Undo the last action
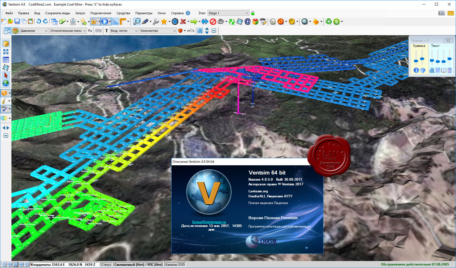This screenshot has width=456, height=268. [39, 21]
